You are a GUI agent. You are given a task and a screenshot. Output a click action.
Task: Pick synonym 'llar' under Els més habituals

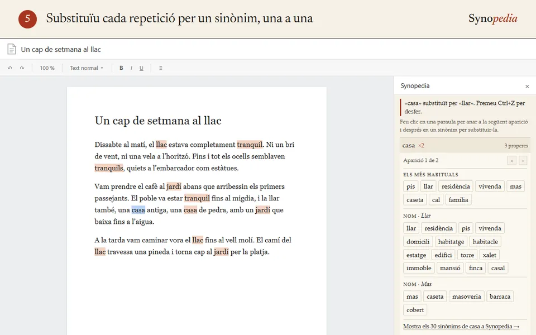click(428, 186)
